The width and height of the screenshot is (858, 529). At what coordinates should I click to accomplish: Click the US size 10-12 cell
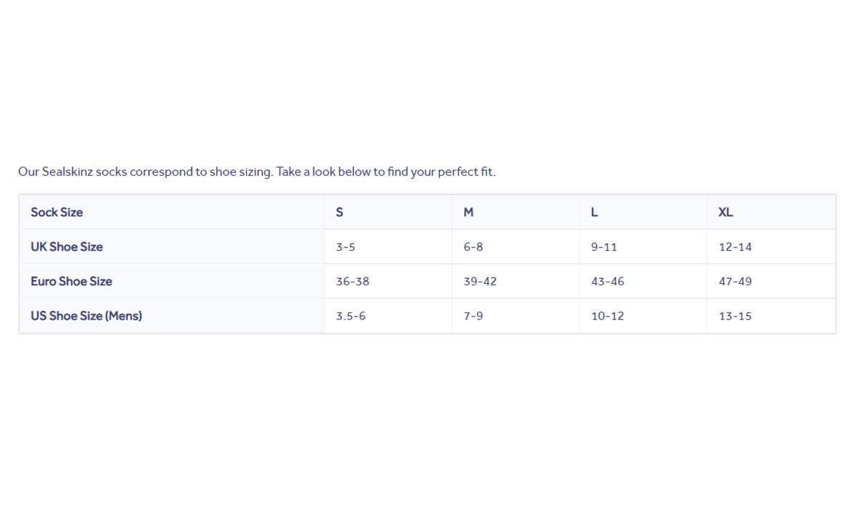click(608, 316)
